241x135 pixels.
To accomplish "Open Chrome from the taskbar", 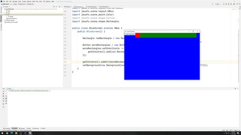I will pyautogui.click(x=7, y=133).
